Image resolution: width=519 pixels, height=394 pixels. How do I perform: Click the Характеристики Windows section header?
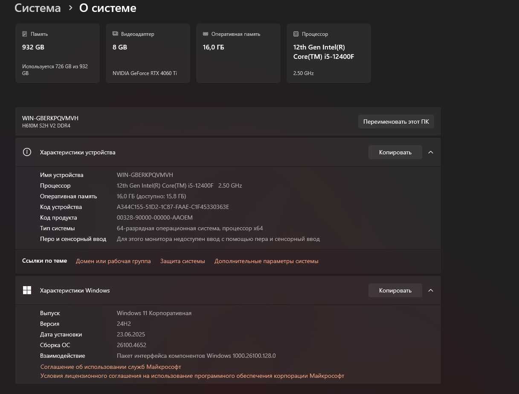[x=228, y=290]
